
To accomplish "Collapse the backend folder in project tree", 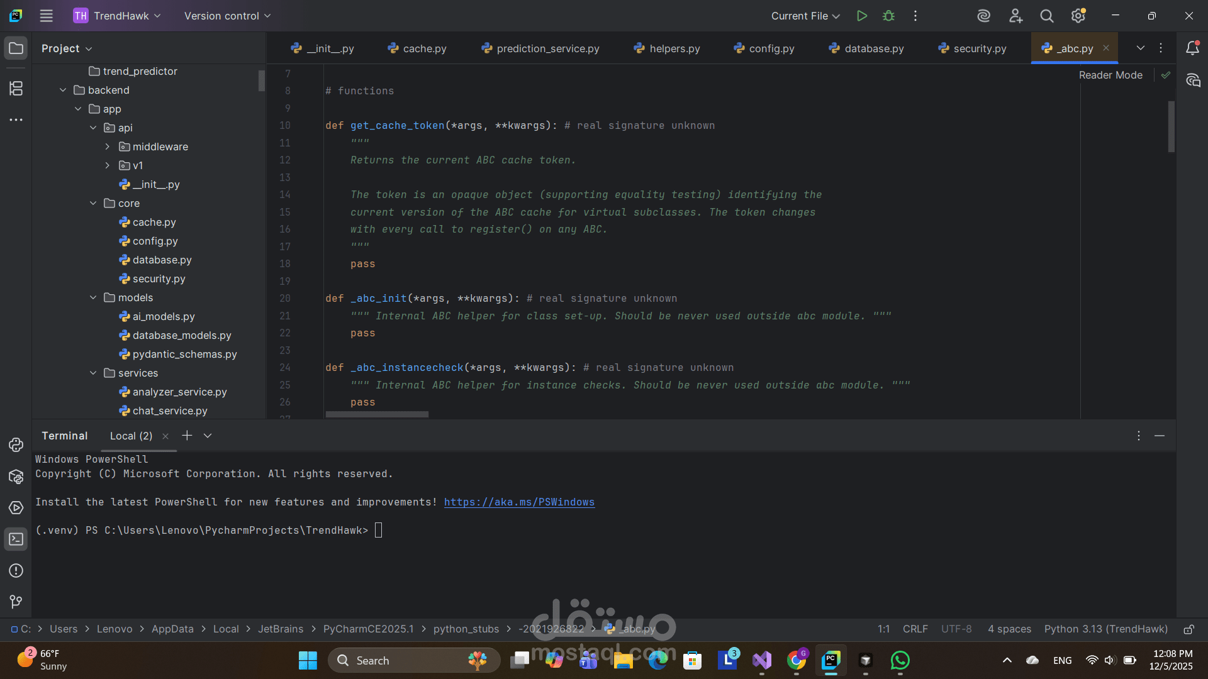I will point(63,90).
